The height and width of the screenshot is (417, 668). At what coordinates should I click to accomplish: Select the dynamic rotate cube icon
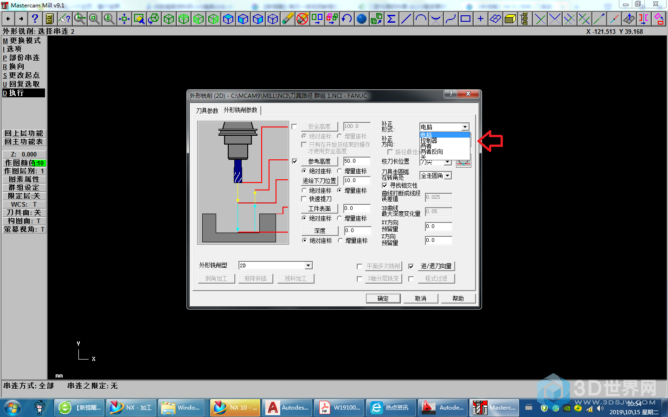tap(154, 19)
